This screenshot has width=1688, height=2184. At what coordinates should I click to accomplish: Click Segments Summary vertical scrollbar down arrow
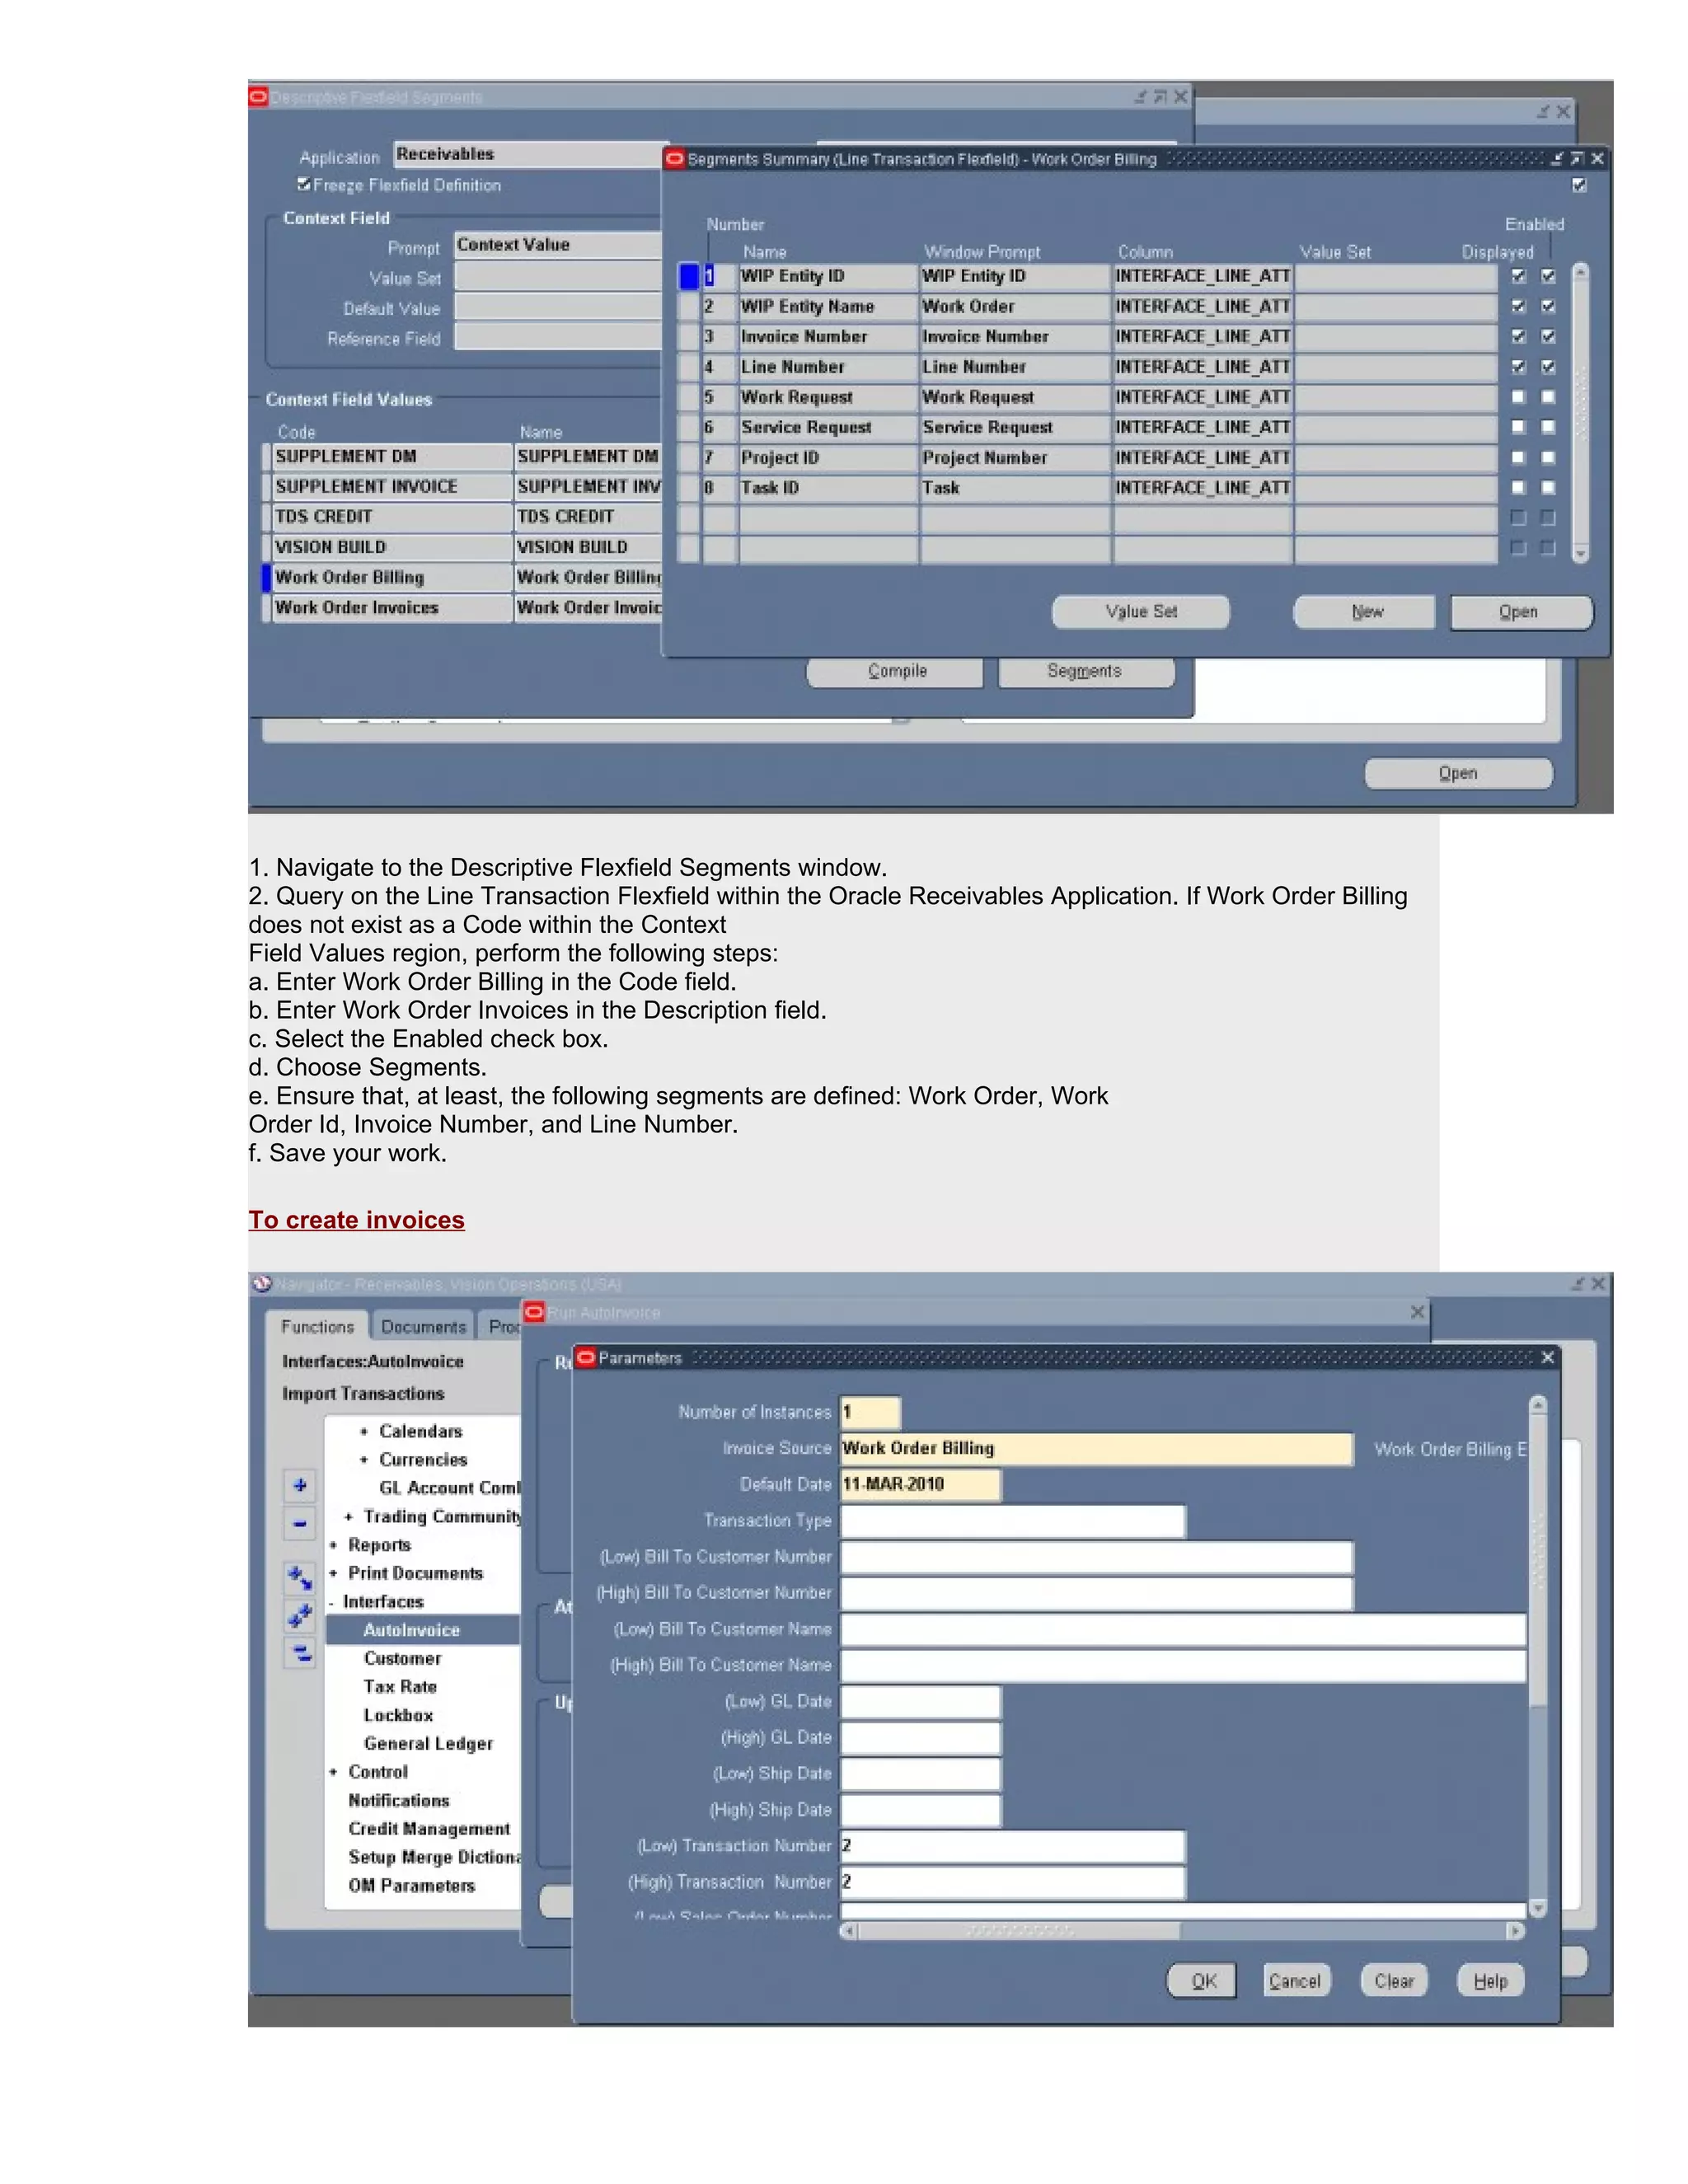(x=1580, y=553)
